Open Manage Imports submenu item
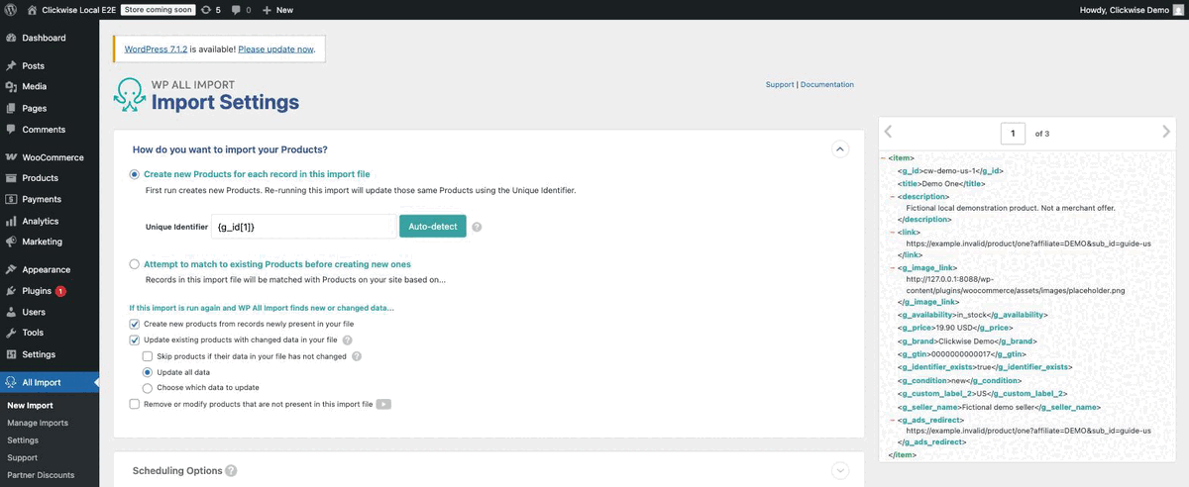This screenshot has width=1189, height=487. coord(38,423)
